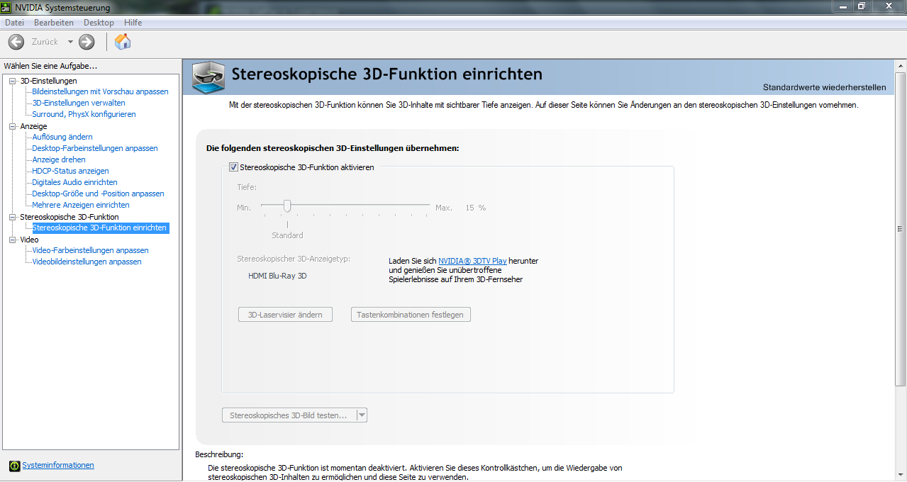907x482 pixels.
Task: Click HDMI Blu-Ray 3D display type text
Action: 277,276
